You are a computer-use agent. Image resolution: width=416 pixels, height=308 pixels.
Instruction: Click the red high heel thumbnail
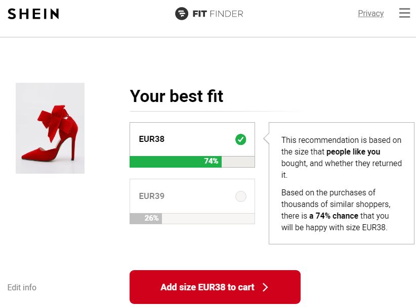click(50, 128)
